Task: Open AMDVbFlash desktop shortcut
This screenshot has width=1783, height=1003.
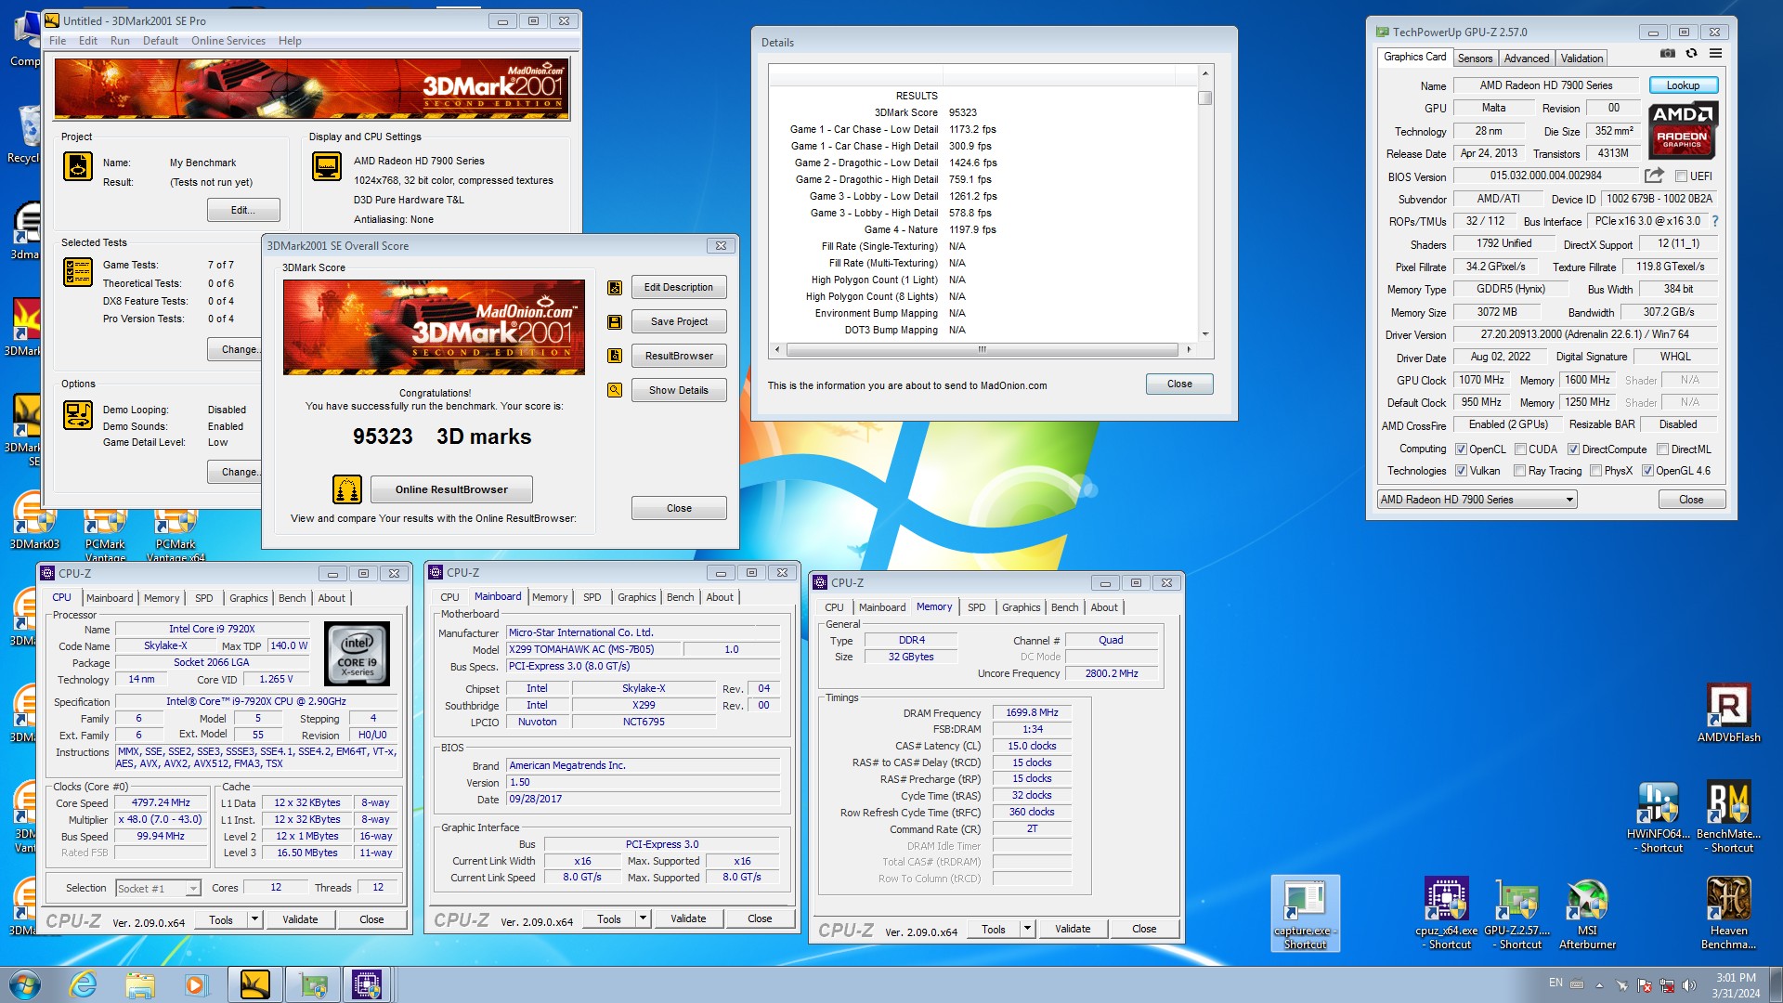Action: click(x=1728, y=714)
